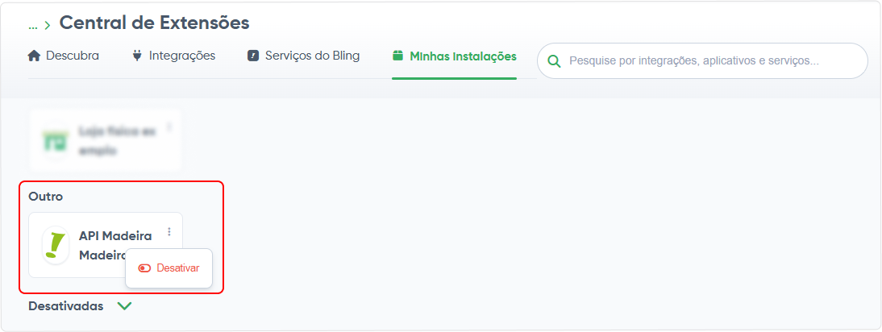Click the Outro section heading

(46, 197)
